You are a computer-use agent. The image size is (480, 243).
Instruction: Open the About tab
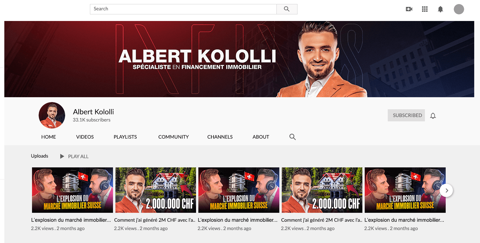261,137
